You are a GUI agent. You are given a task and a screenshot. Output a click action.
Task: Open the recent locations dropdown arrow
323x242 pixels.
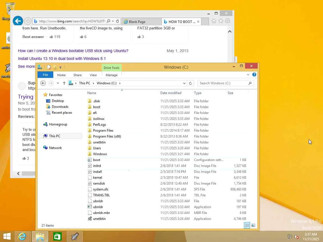[x=58, y=83]
